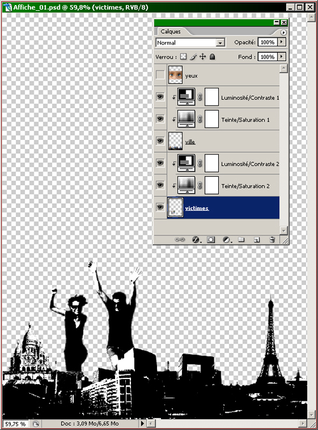Screen dimensions: 318x430
Task: Open status bar info menu arrow
Action: click(142, 424)
